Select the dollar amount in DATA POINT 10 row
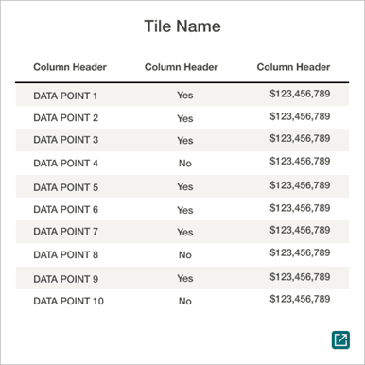 300,299
